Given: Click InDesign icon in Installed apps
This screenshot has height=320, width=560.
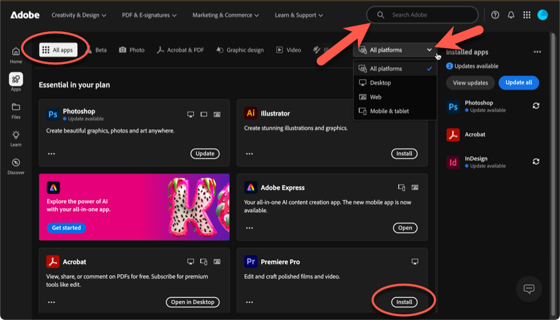Looking at the screenshot, I should (x=453, y=163).
